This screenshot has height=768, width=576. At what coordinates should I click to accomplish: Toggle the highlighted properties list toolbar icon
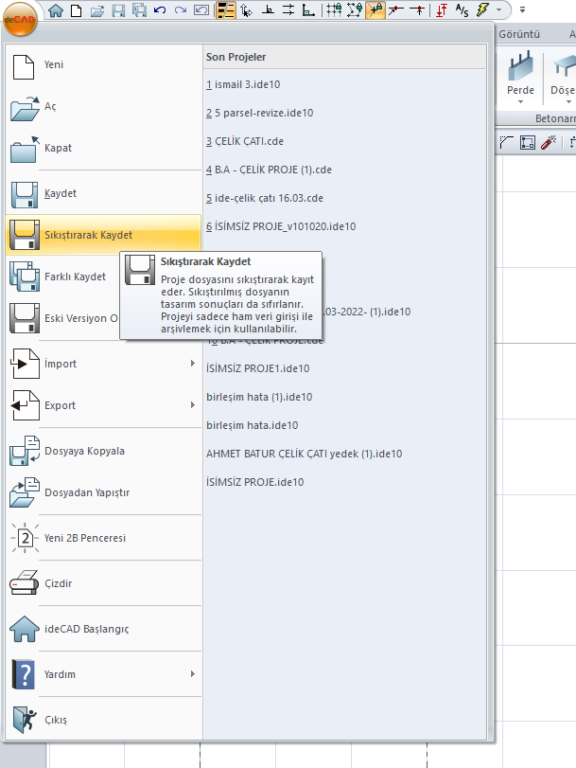[x=225, y=10]
